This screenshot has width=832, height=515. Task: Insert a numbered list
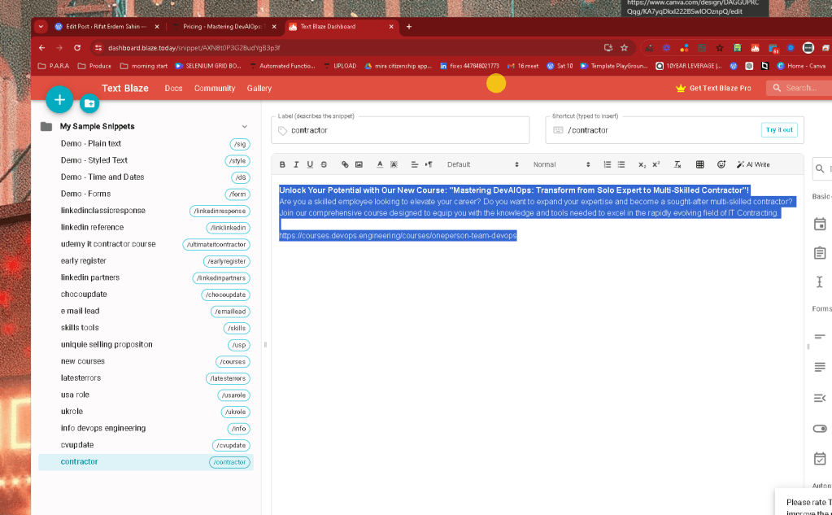tap(607, 164)
